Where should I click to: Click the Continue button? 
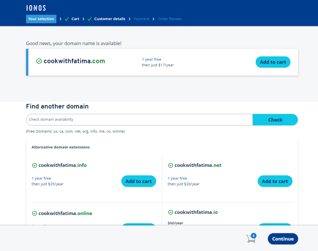tap(283, 239)
